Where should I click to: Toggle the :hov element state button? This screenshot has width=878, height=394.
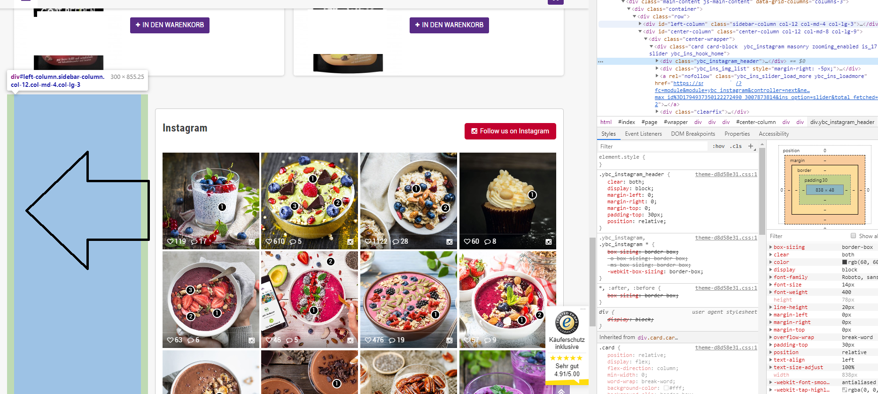[718, 146]
